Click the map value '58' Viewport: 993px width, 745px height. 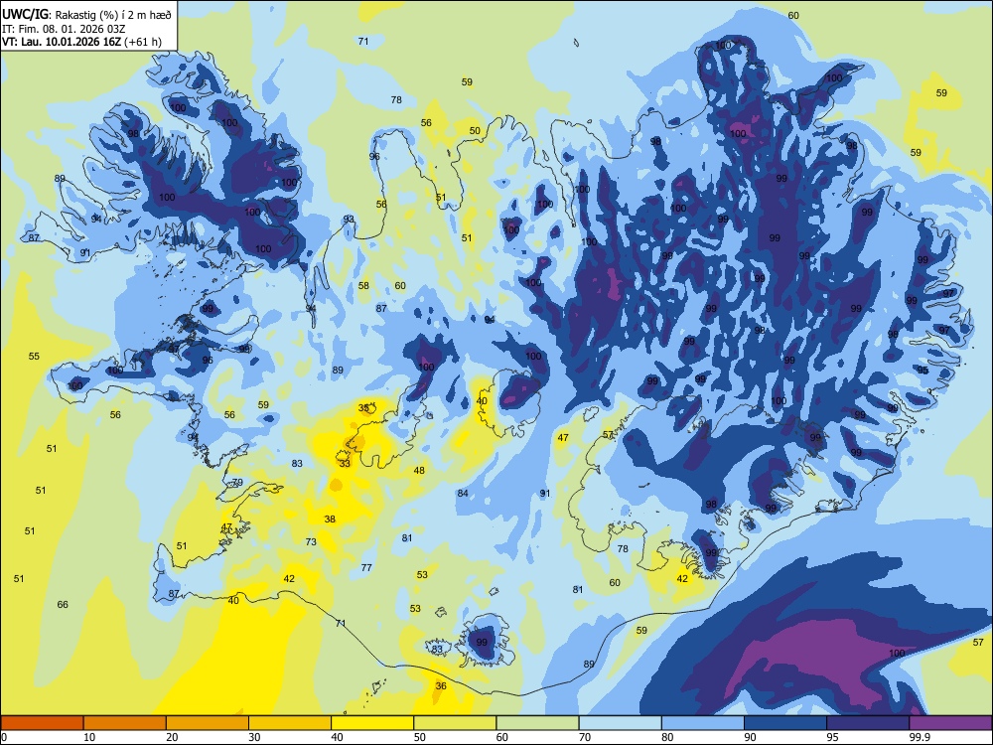(363, 286)
